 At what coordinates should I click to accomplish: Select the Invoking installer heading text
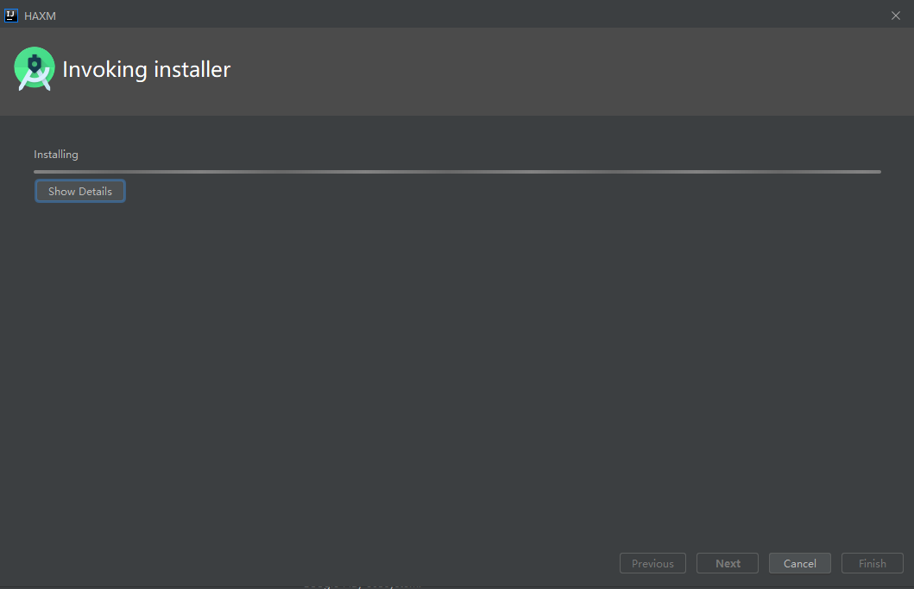click(x=146, y=69)
